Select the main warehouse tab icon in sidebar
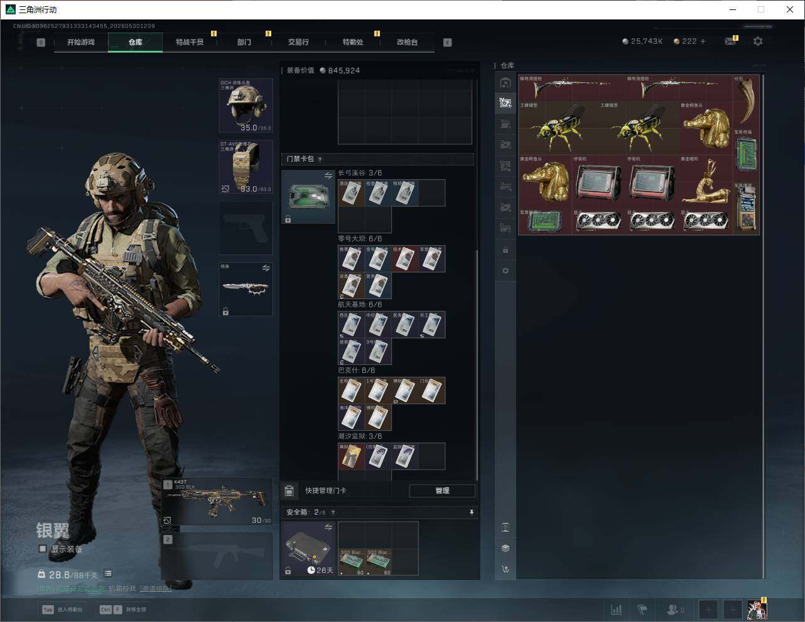The width and height of the screenshot is (805, 622). [505, 83]
